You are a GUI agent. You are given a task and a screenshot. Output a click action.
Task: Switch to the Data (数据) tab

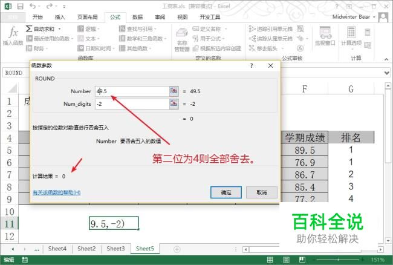tap(138, 17)
